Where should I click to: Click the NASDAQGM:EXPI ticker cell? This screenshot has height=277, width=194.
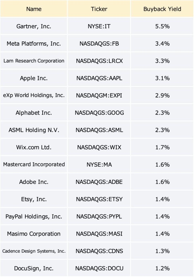click(x=99, y=95)
